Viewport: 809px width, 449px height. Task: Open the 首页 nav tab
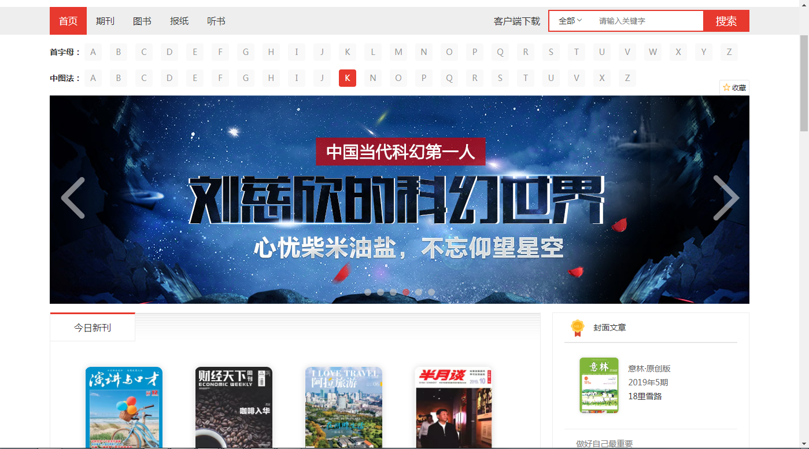[x=68, y=21]
